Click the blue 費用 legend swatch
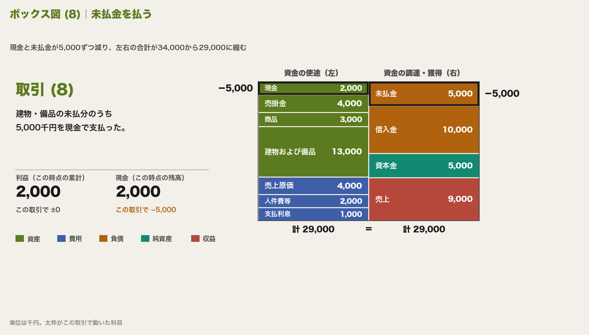 61,238
